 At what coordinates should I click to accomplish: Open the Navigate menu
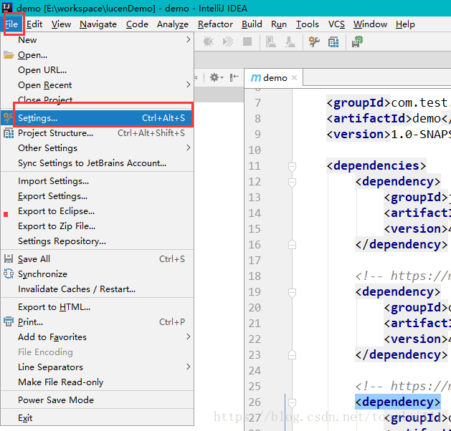coord(98,24)
